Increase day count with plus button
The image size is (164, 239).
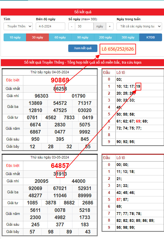tap(110, 26)
